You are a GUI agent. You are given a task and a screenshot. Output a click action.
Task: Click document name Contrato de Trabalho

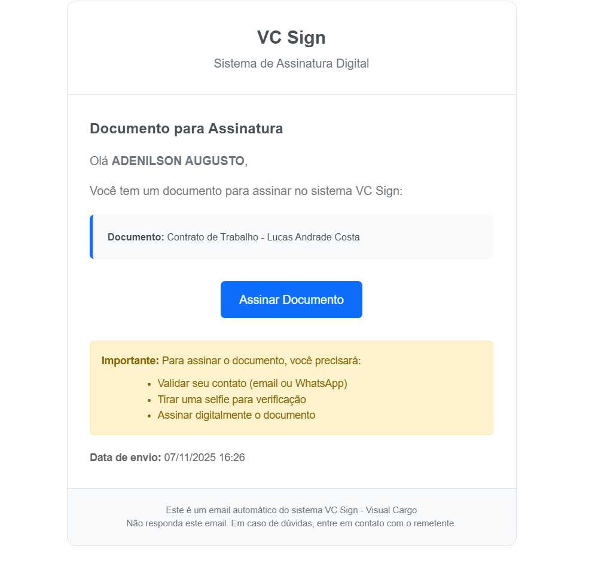[212, 237]
